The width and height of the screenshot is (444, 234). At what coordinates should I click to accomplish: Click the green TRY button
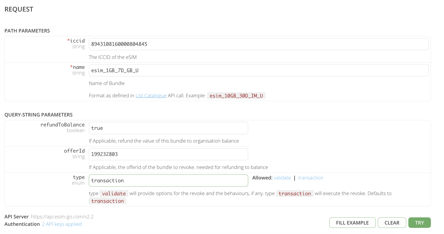pos(420,223)
